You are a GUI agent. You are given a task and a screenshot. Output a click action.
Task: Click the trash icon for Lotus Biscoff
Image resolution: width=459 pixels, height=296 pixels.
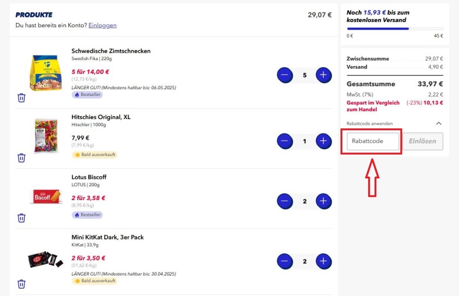coord(22,218)
